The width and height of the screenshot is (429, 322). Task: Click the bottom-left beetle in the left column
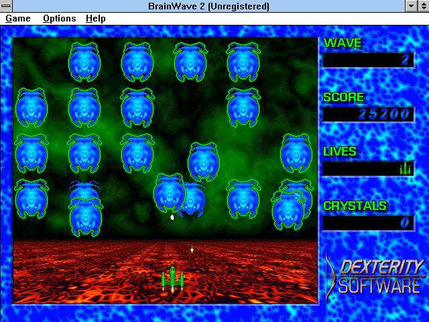pyautogui.click(x=32, y=199)
